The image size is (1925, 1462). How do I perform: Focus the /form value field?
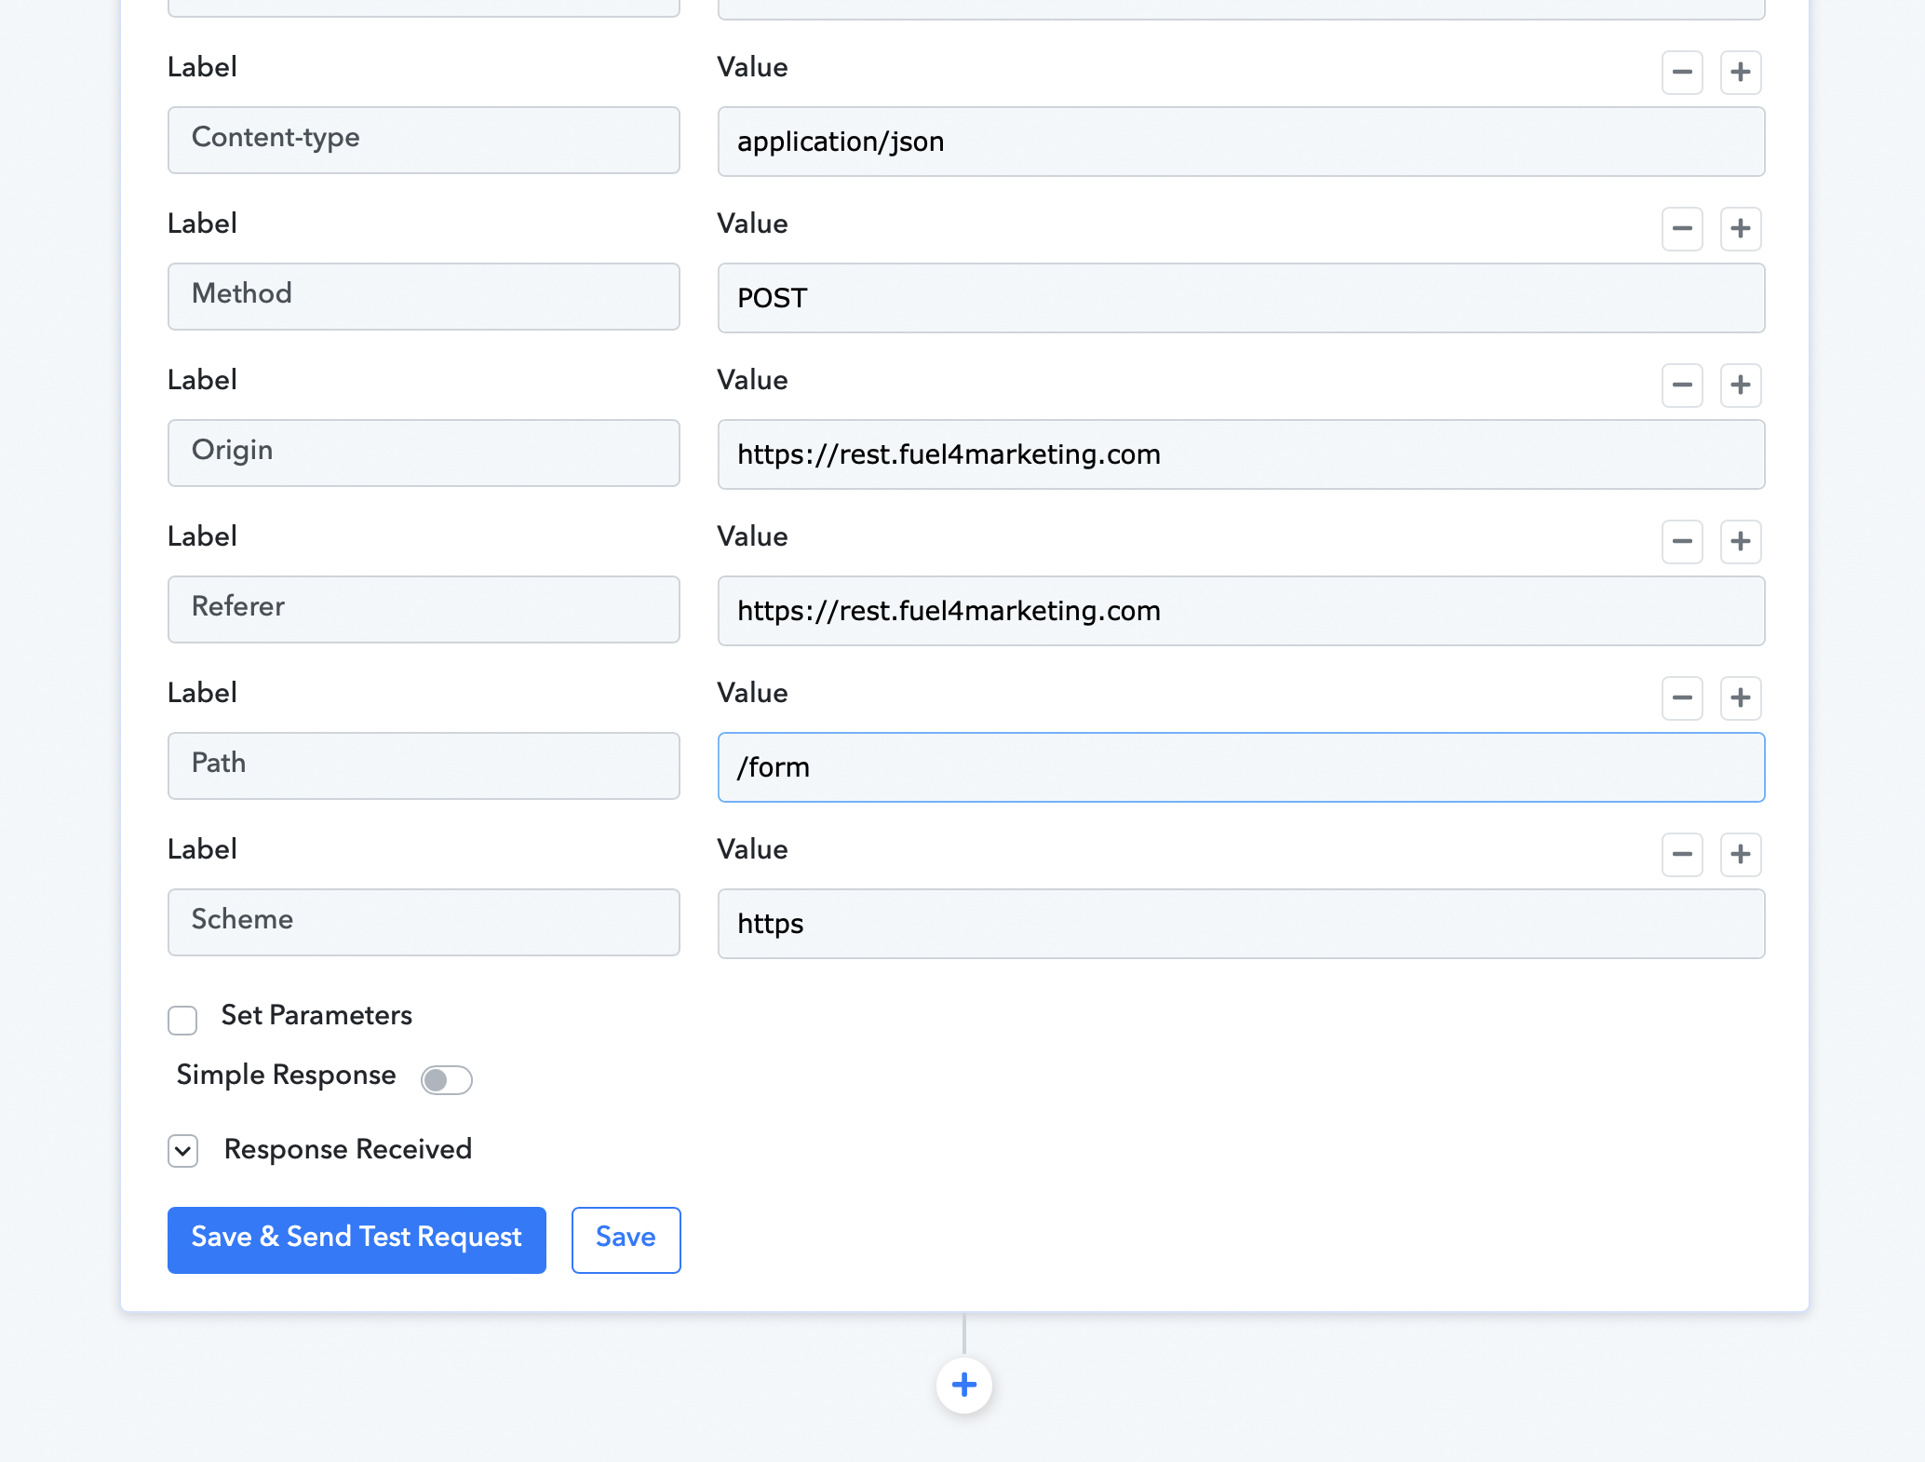click(1241, 767)
